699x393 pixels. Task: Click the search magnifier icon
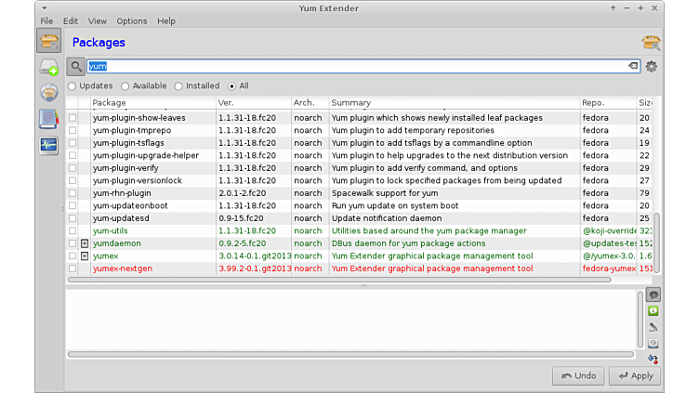pyautogui.click(x=76, y=66)
